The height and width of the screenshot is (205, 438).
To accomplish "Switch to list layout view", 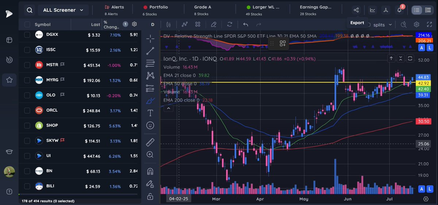I will 417,10.
